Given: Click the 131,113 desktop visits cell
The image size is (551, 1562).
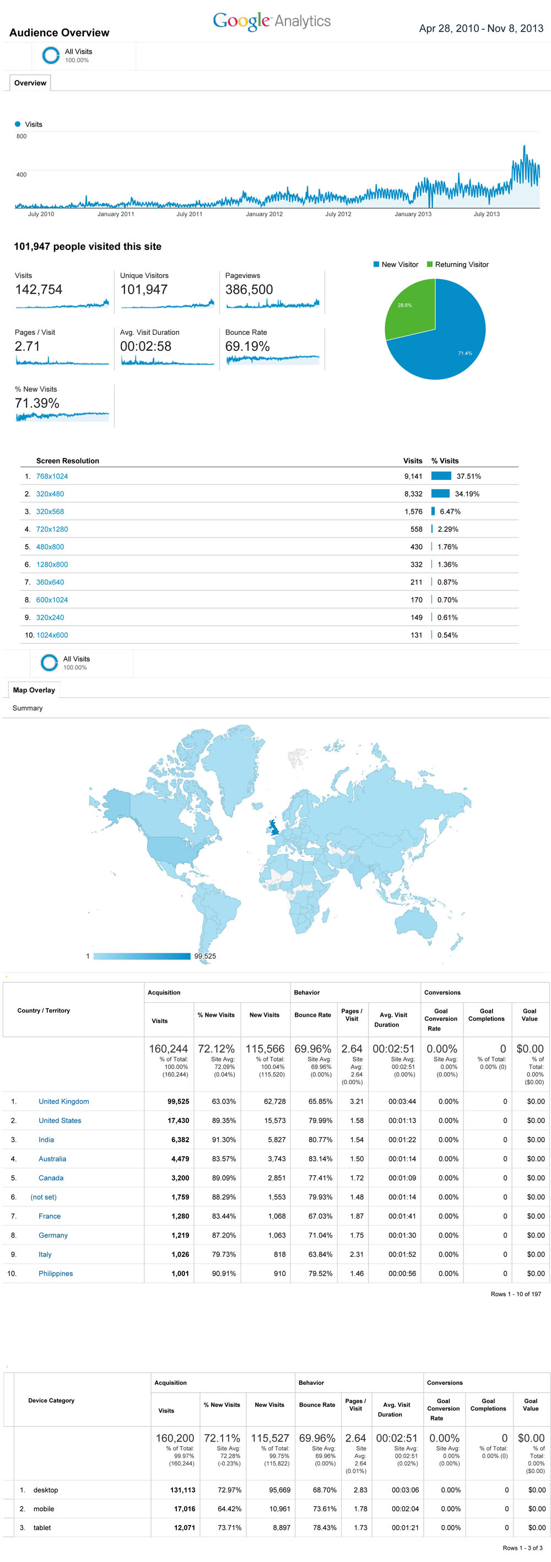Looking at the screenshot, I should click(182, 1490).
